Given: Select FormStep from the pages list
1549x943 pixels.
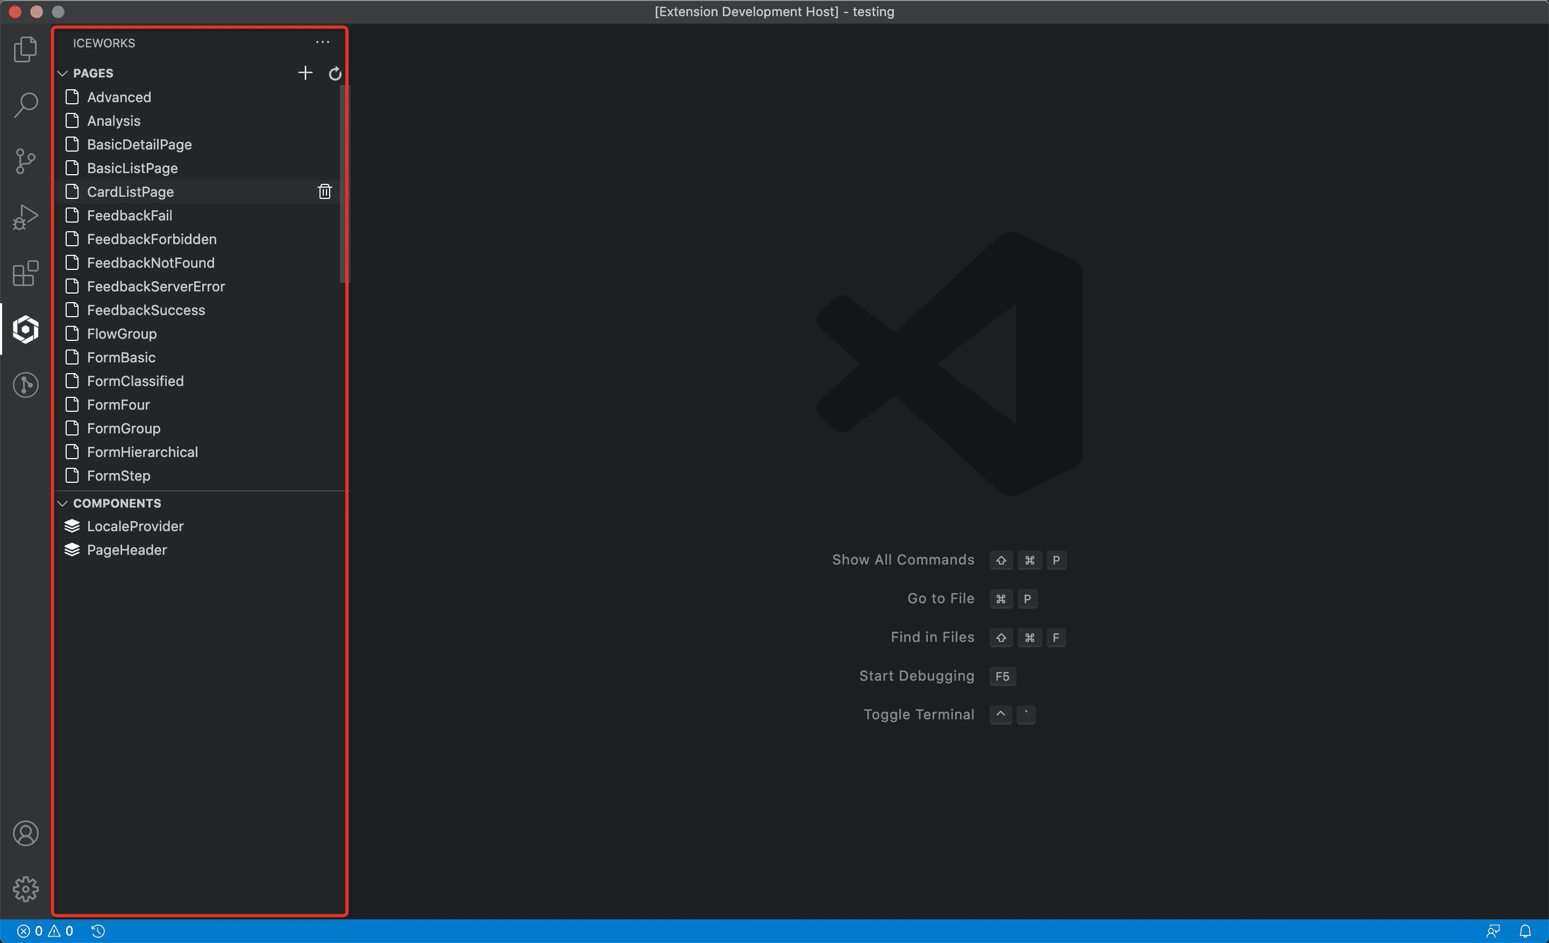Looking at the screenshot, I should [x=118, y=475].
